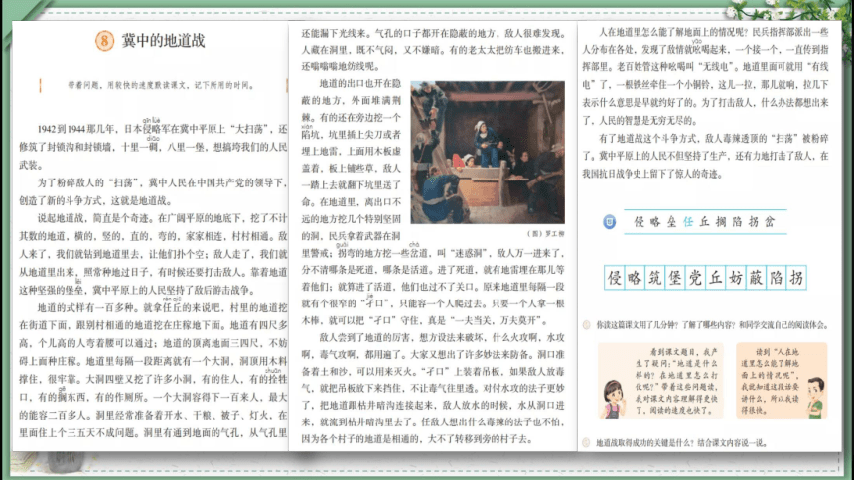Click the paragraph starting '敌人尝到了地道的厉害'

click(433, 388)
